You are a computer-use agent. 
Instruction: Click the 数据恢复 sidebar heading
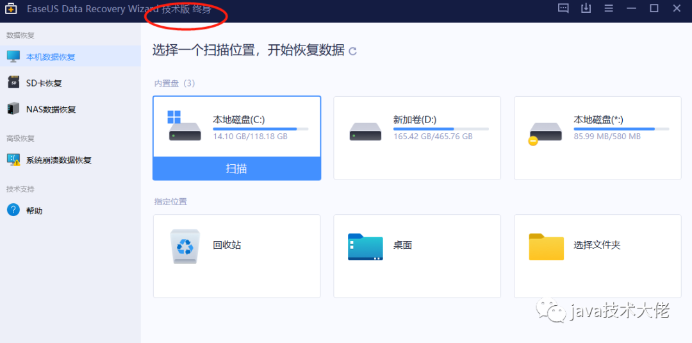21,35
